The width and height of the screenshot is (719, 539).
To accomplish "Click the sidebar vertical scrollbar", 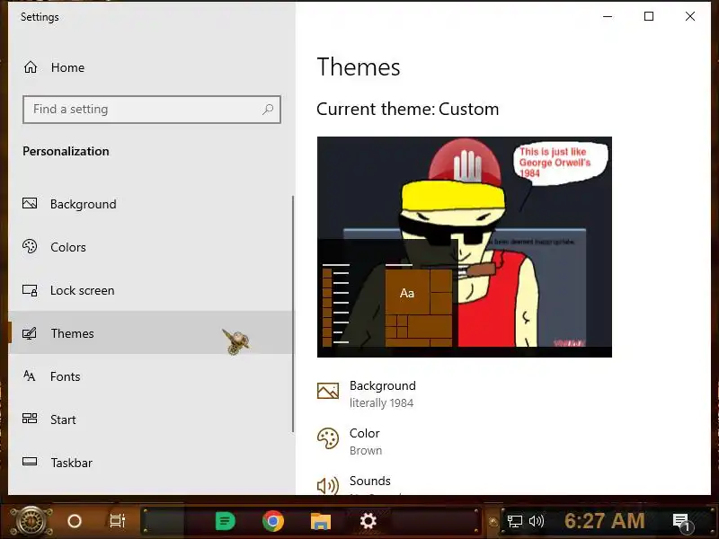I will click(x=293, y=314).
